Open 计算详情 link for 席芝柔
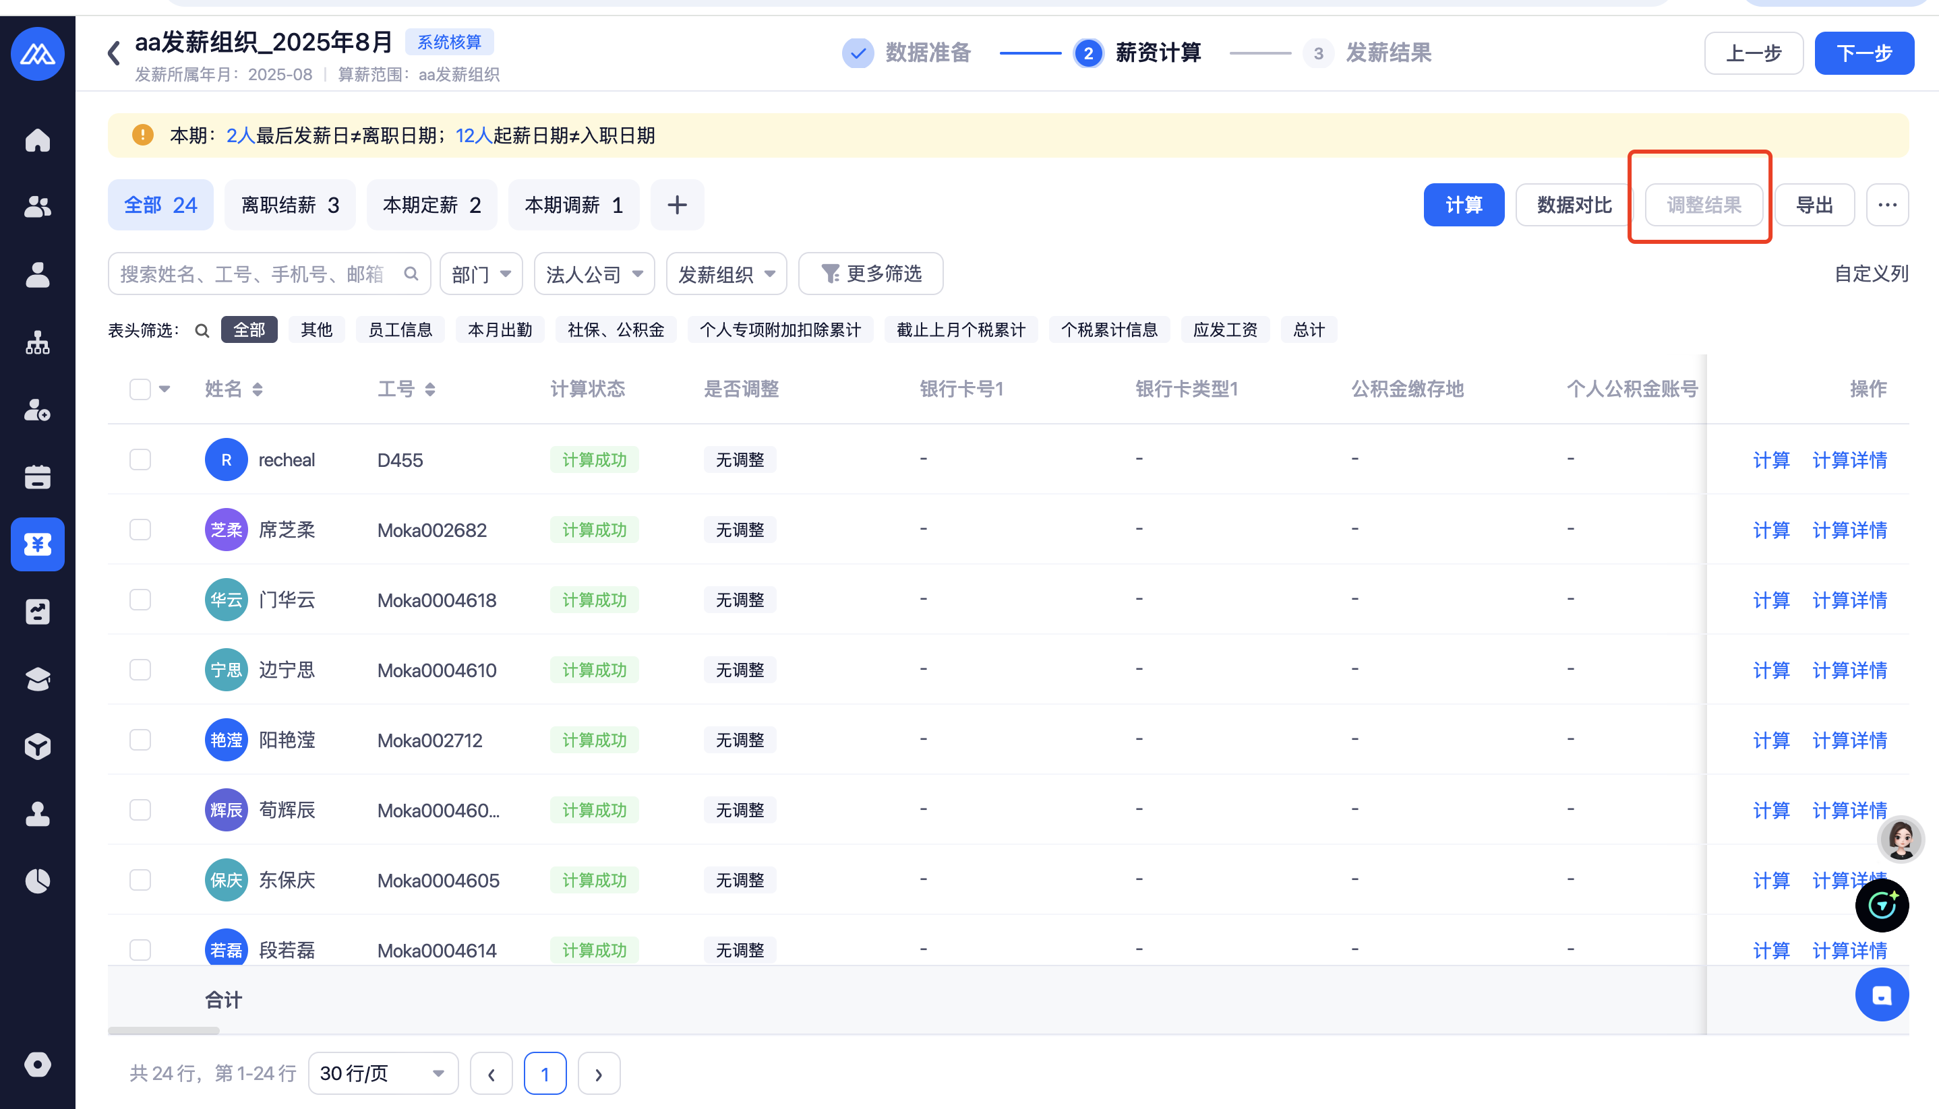The width and height of the screenshot is (1939, 1109). (x=1849, y=530)
